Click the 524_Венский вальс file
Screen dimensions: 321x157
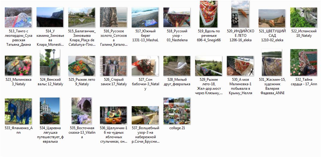pos(50,63)
